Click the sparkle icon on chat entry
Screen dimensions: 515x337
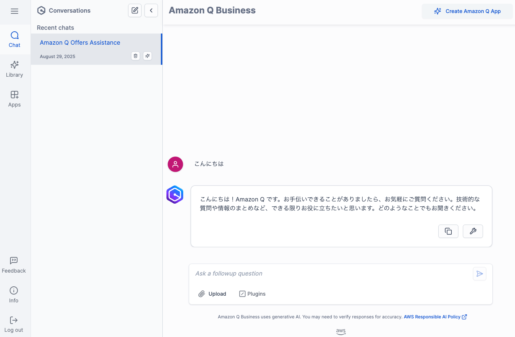pyautogui.click(x=147, y=56)
